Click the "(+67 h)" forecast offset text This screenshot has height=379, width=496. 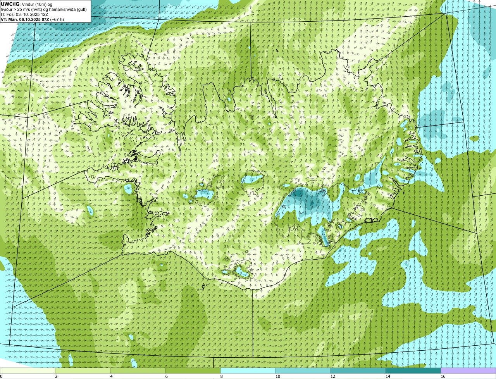(x=57, y=19)
